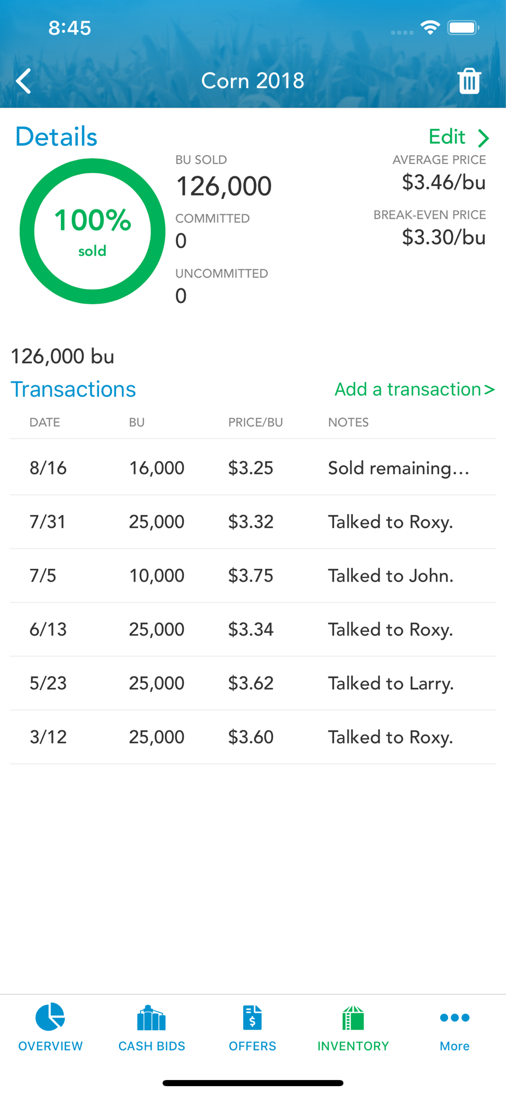Switch to the CASH BIDS tab label
This screenshot has height=1096, width=506.
pyautogui.click(x=152, y=1046)
